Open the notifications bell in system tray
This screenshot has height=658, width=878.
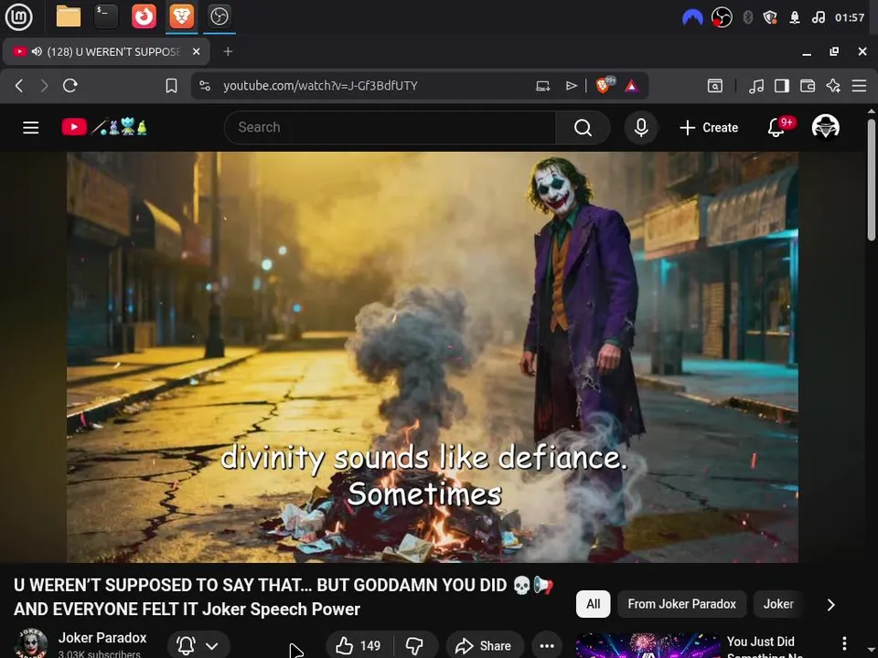click(x=795, y=17)
